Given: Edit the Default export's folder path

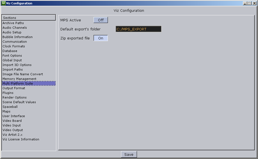Looking at the screenshot, I should [x=138, y=29].
